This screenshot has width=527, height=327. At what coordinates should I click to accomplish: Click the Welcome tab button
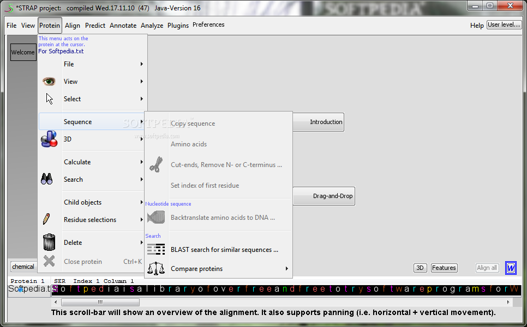tap(23, 52)
